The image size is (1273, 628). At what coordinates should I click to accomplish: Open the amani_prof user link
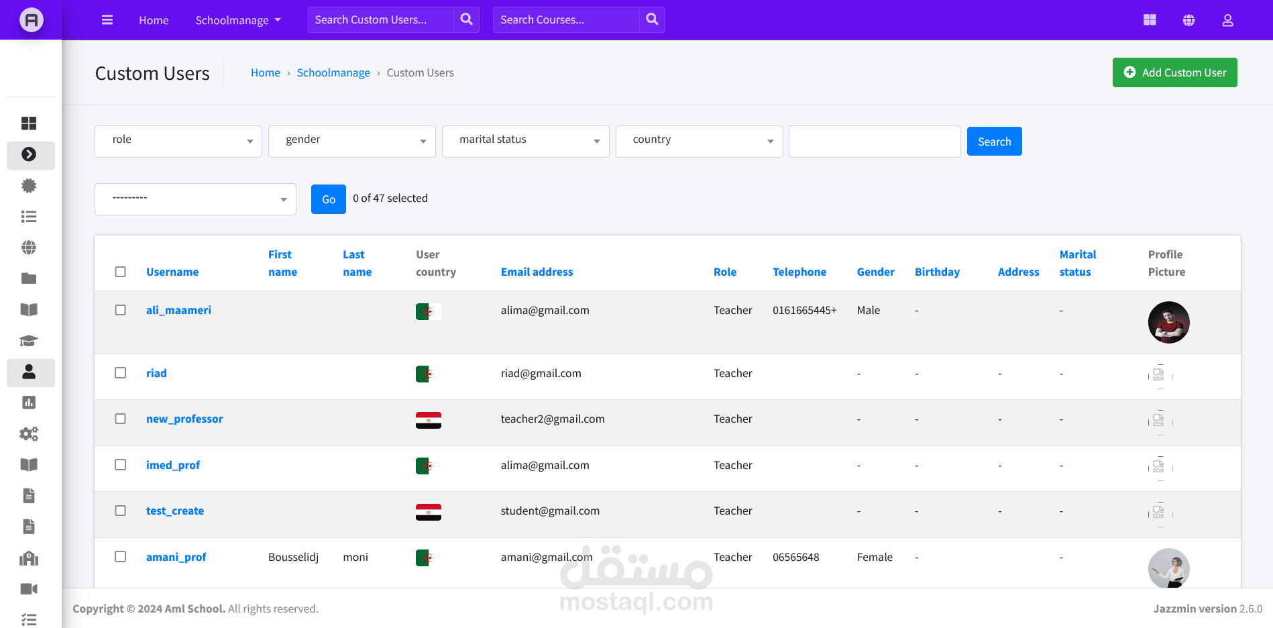[176, 557]
